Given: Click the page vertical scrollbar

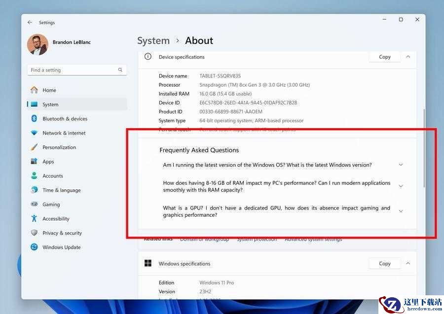Looking at the screenshot, I should point(424,148).
